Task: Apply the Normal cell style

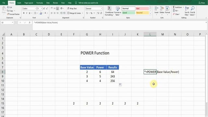Action: (x=128, y=8)
